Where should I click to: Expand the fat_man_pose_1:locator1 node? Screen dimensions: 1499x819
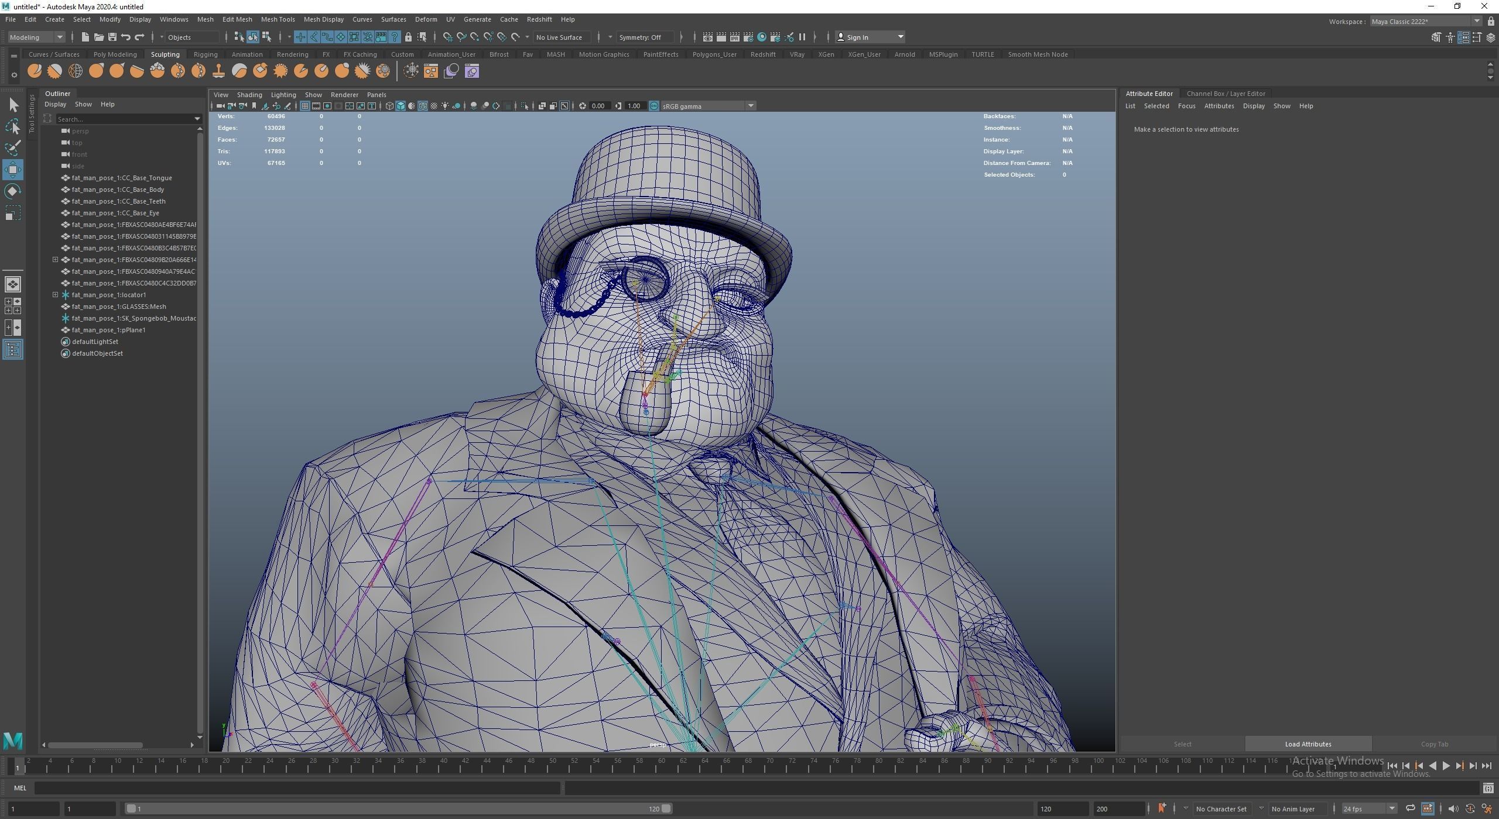pos(56,295)
